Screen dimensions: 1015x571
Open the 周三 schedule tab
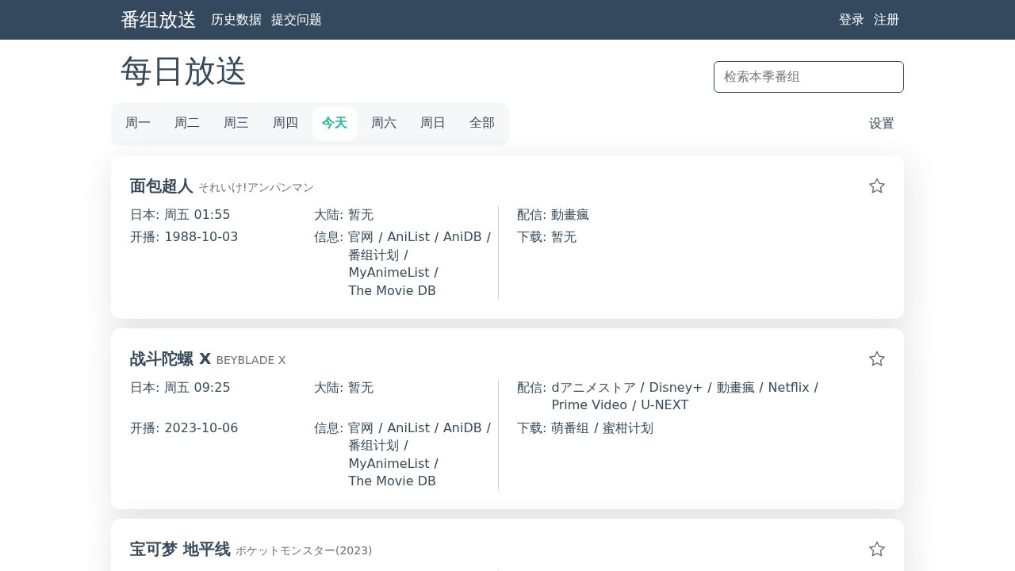[236, 123]
